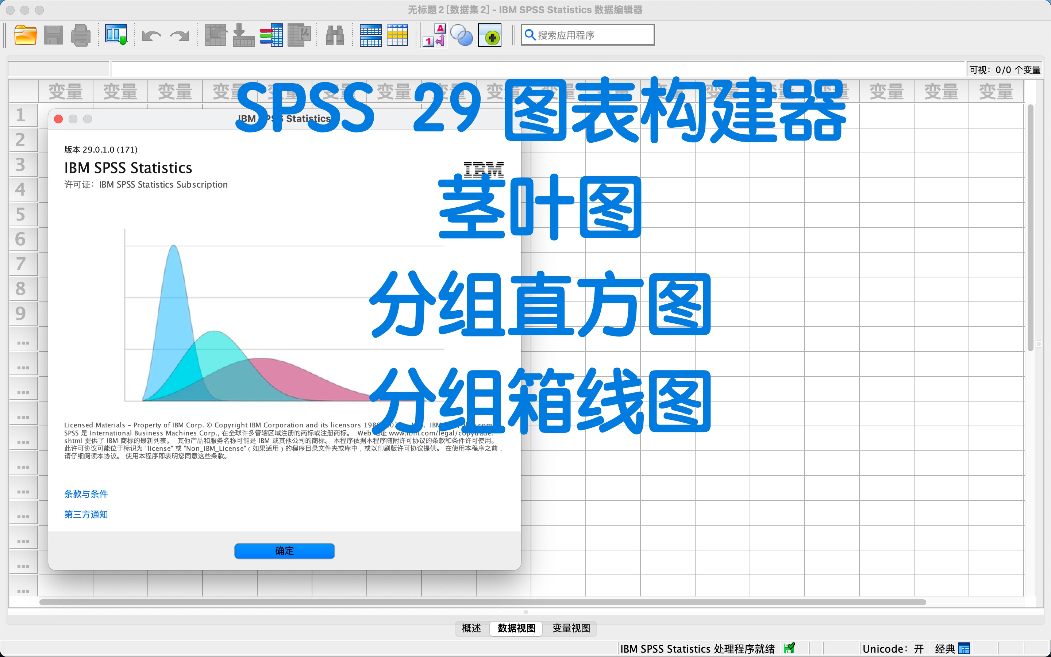Click the Find binoculars icon

[335, 35]
